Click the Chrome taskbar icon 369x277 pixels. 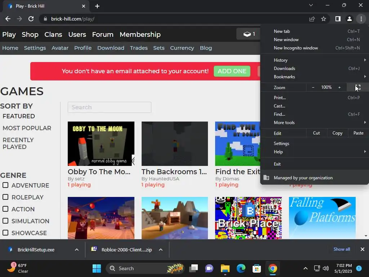click(272, 268)
